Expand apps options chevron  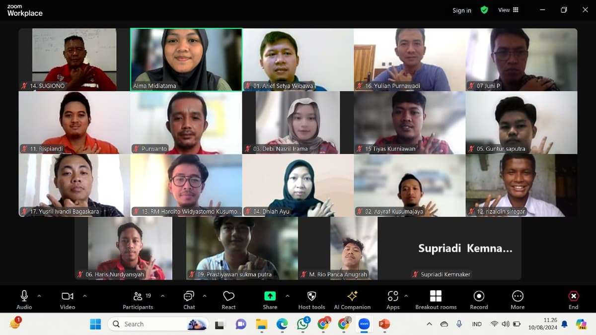point(406,296)
